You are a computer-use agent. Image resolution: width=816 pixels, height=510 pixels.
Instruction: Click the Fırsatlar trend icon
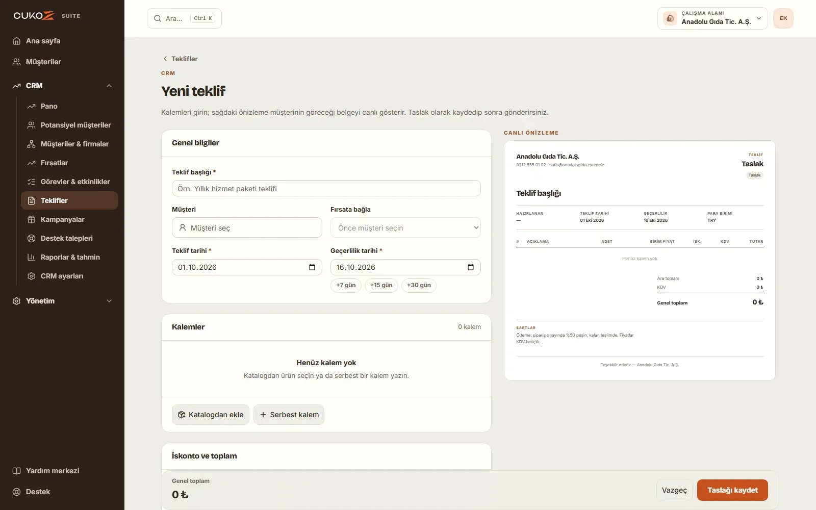(x=31, y=163)
